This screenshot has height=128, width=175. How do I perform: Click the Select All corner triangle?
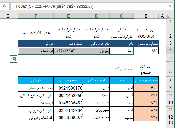[168, 16]
